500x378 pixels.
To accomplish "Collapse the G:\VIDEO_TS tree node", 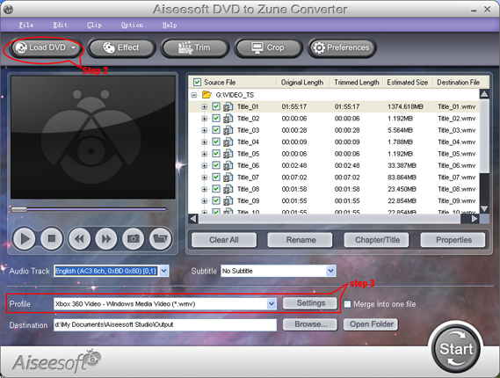I will (x=194, y=95).
